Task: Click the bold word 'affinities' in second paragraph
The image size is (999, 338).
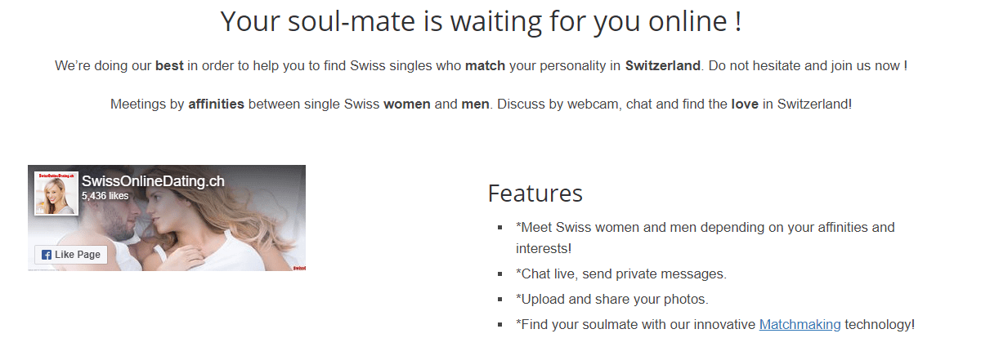Action: pyautogui.click(x=217, y=105)
